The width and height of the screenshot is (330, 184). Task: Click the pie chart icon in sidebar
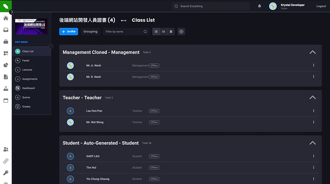click(6, 65)
